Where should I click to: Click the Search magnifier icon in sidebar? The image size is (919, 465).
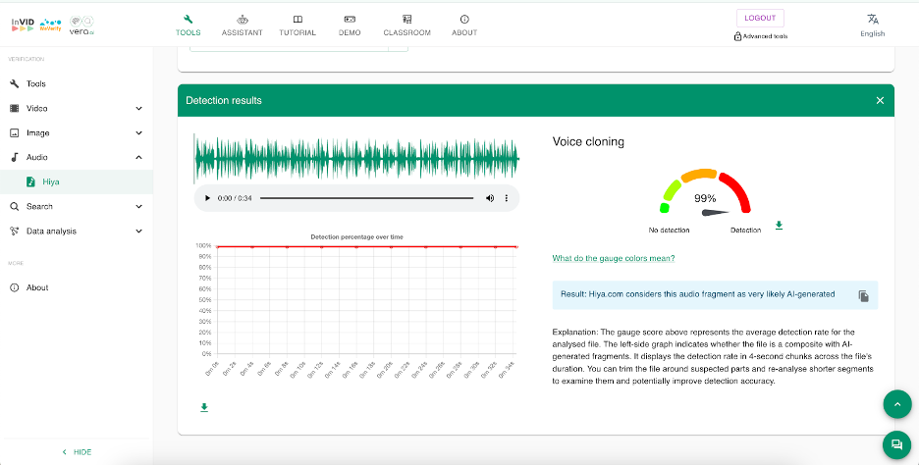pyautogui.click(x=15, y=206)
